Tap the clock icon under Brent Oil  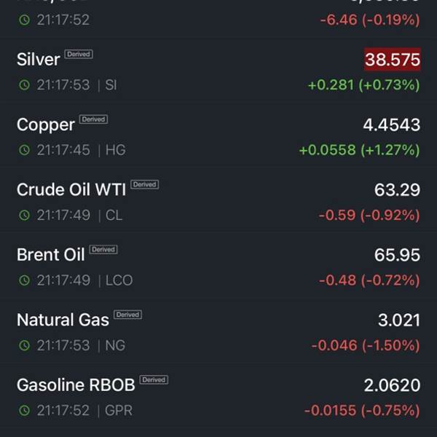24,280
